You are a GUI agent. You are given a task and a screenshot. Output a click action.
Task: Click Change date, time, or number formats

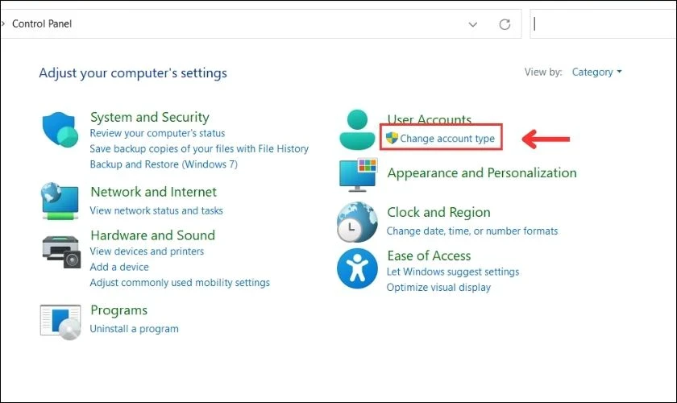471,231
